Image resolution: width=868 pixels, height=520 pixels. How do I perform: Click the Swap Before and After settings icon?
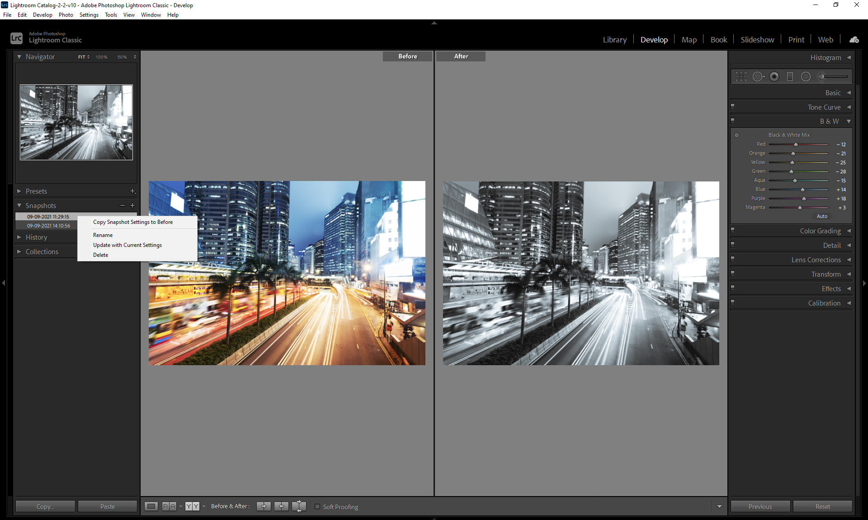click(x=299, y=506)
